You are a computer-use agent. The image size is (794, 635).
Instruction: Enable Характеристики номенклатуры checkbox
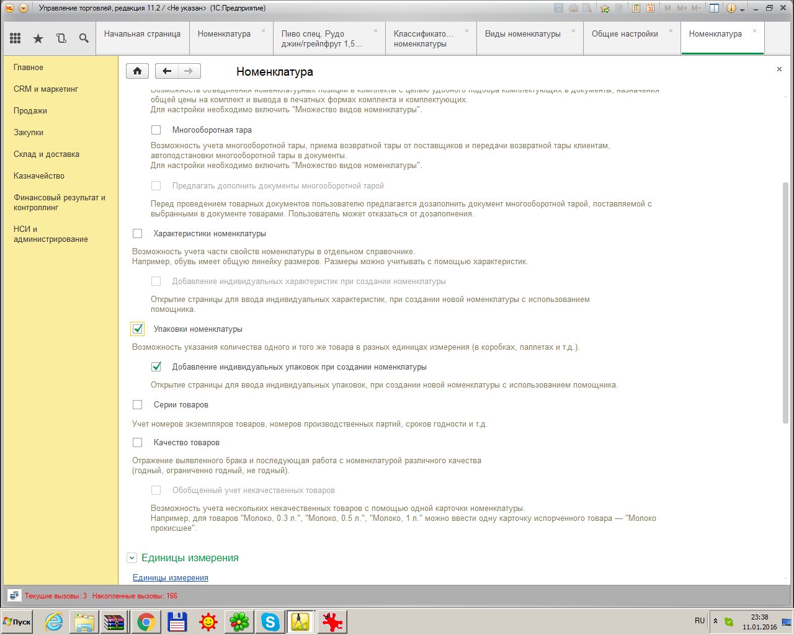pyautogui.click(x=137, y=234)
